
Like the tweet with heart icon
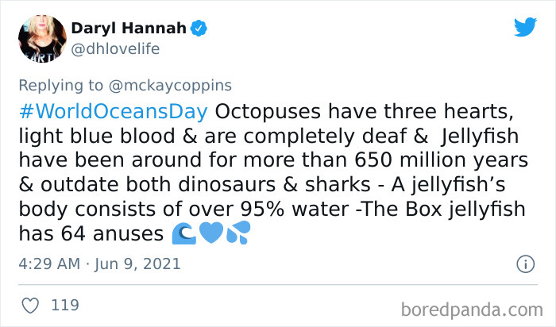pos(30,306)
